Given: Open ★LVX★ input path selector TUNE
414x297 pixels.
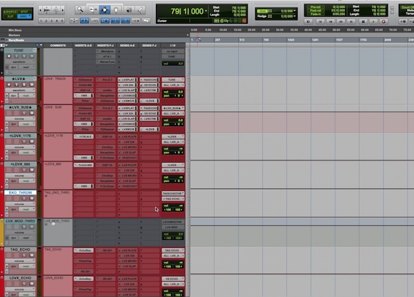Looking at the screenshot, I should (x=173, y=79).
